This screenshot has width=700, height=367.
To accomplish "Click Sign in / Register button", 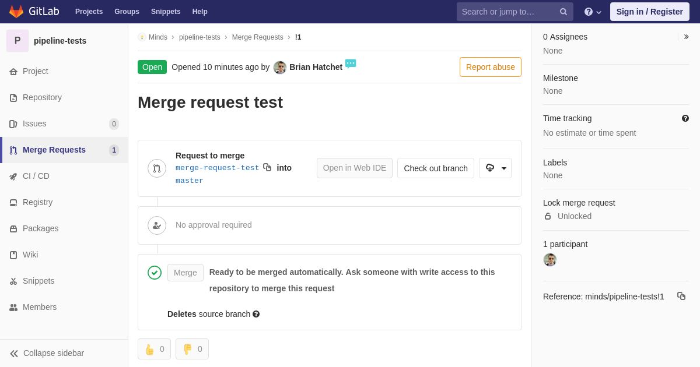I will point(649,12).
